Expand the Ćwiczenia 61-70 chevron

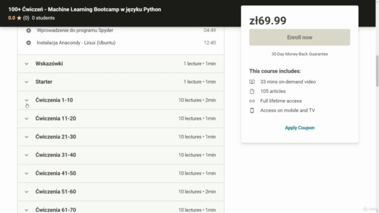27,210
